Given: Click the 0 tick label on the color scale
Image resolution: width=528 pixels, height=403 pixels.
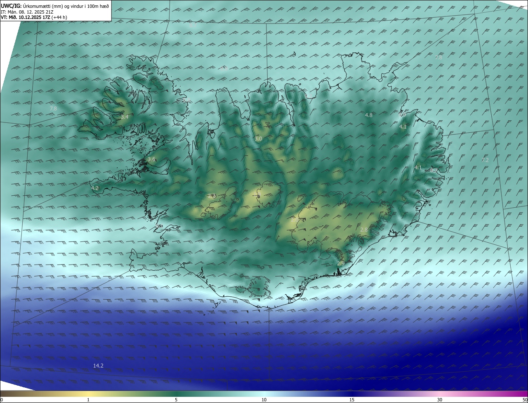Looking at the screenshot, I should click(x=2, y=400).
